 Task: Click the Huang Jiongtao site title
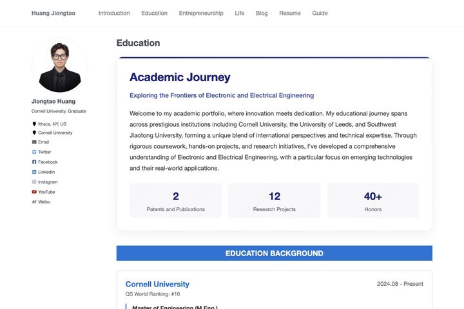point(53,14)
